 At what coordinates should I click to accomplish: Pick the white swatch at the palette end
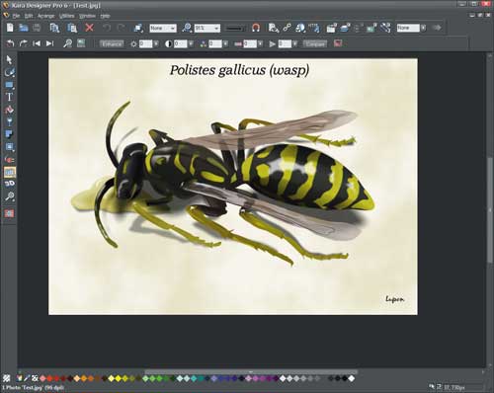pyautogui.click(x=352, y=378)
